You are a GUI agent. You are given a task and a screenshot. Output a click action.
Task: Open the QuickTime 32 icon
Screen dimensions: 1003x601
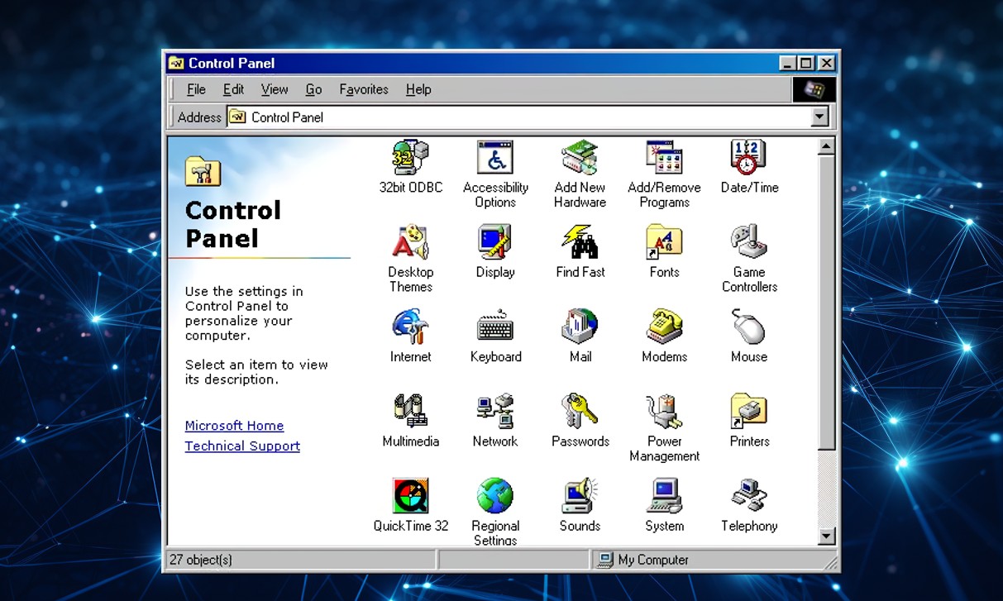[410, 496]
